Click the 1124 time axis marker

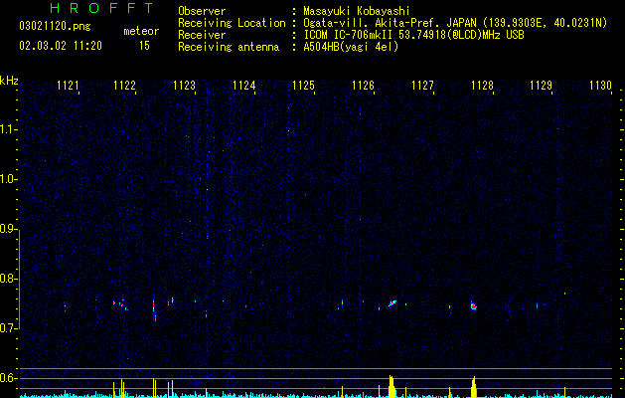pos(244,86)
